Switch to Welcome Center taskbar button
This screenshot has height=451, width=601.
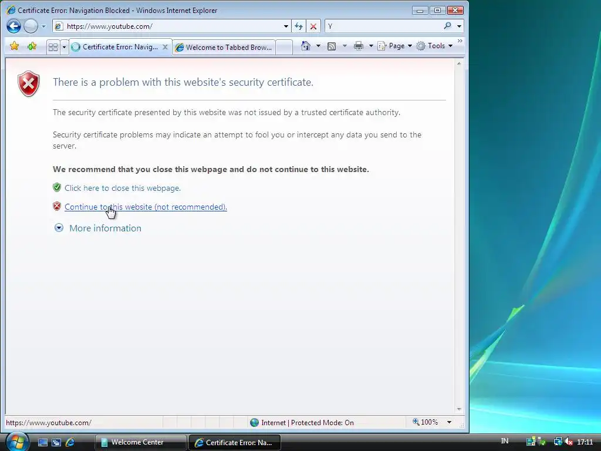(141, 443)
